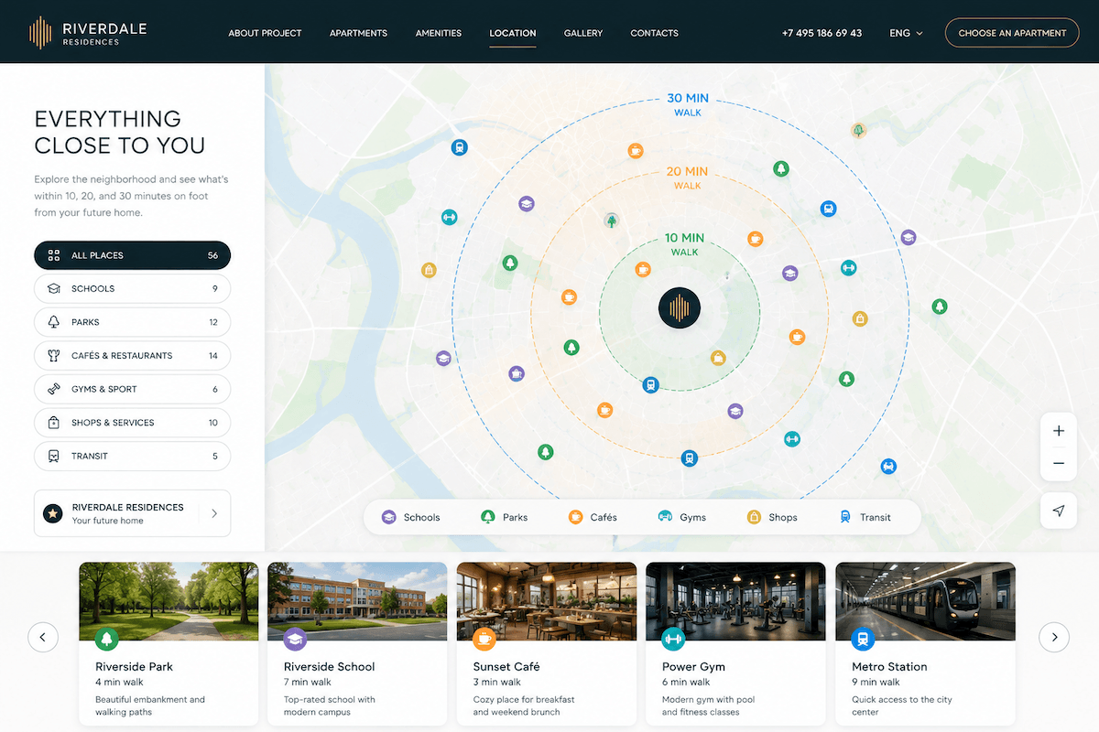The width and height of the screenshot is (1099, 732).
Task: Click Cafés in the map legend
Action: [x=593, y=517]
